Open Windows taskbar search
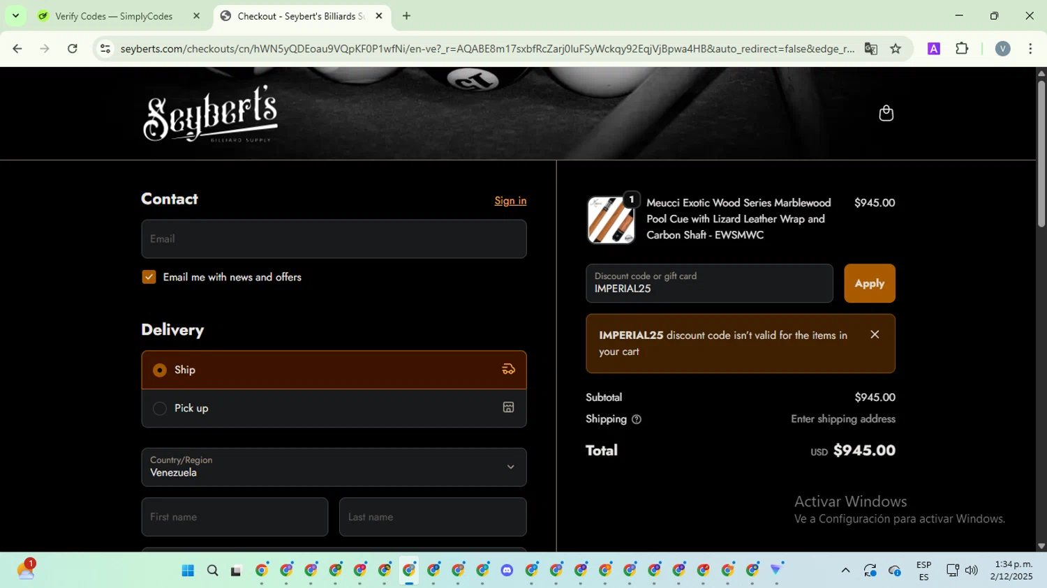1047x588 pixels. (x=212, y=571)
